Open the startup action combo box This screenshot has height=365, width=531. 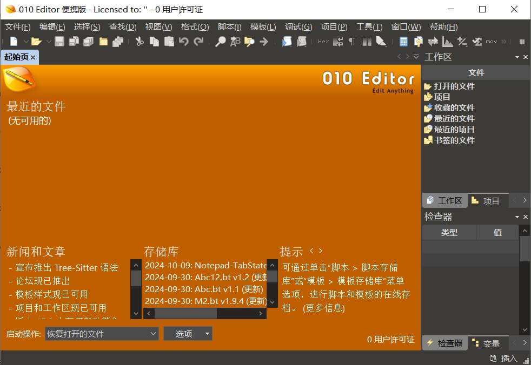point(102,334)
